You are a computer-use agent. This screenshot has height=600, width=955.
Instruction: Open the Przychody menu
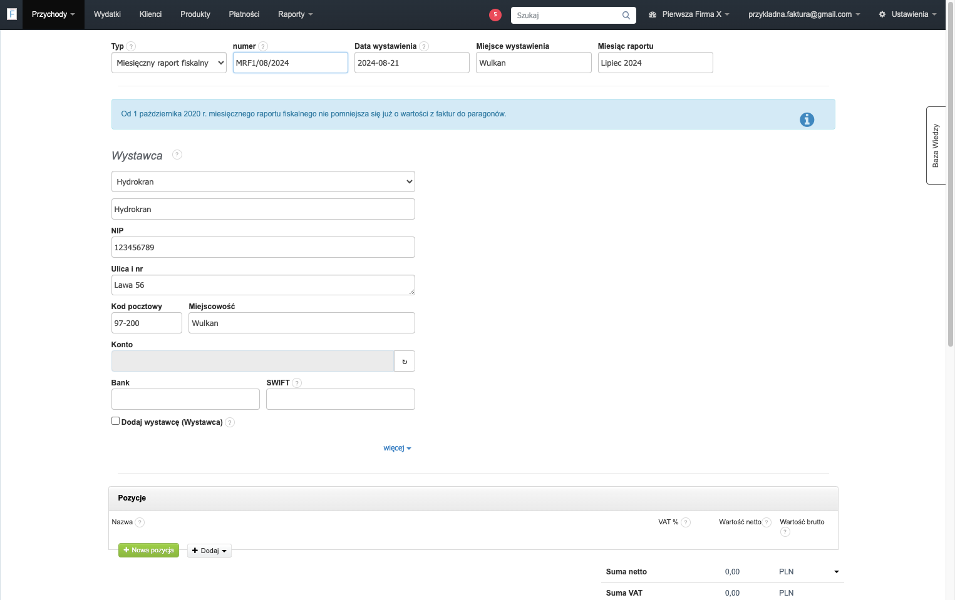pyautogui.click(x=53, y=14)
